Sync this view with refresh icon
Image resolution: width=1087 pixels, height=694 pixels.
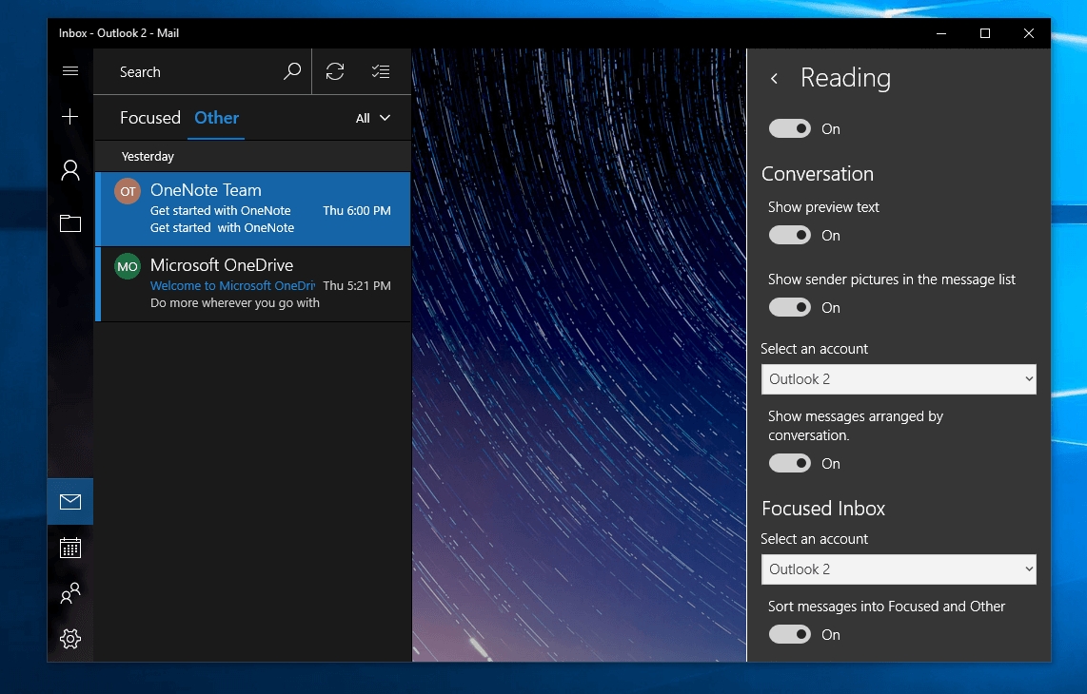click(x=336, y=71)
